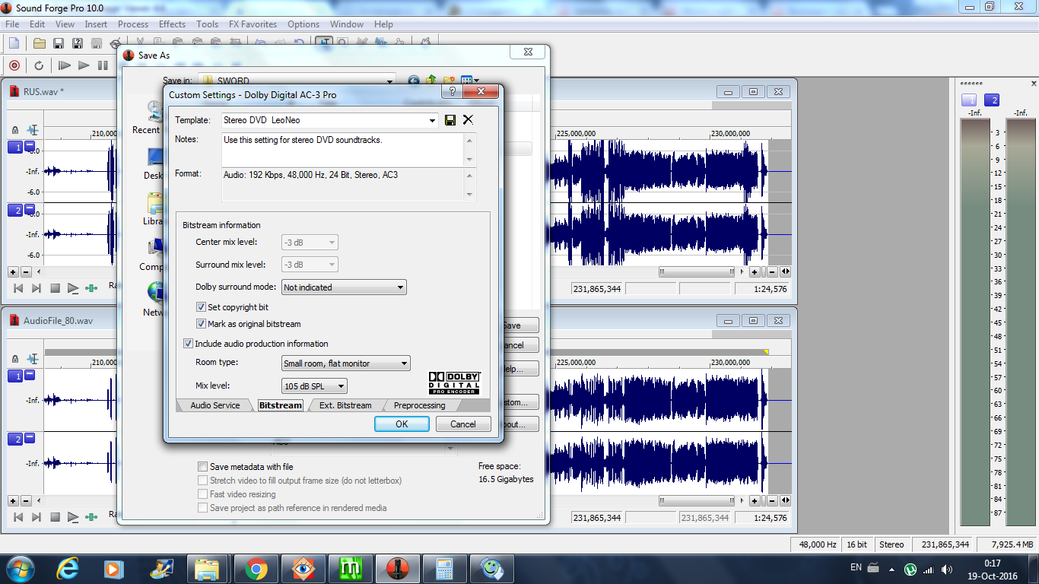This screenshot has height=584, width=1039.
Task: Open the Template dropdown
Action: coord(432,120)
